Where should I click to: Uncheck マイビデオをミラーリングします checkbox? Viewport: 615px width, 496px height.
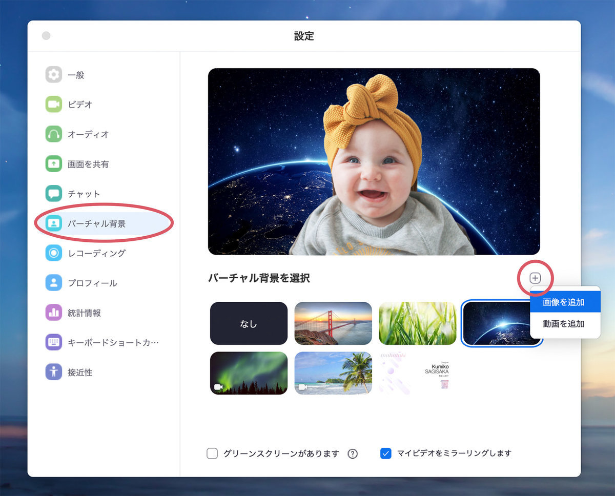pyautogui.click(x=386, y=453)
